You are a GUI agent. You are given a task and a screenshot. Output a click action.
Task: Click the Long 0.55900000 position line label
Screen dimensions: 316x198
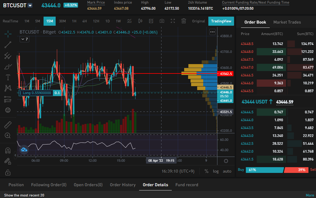(x=37, y=93)
